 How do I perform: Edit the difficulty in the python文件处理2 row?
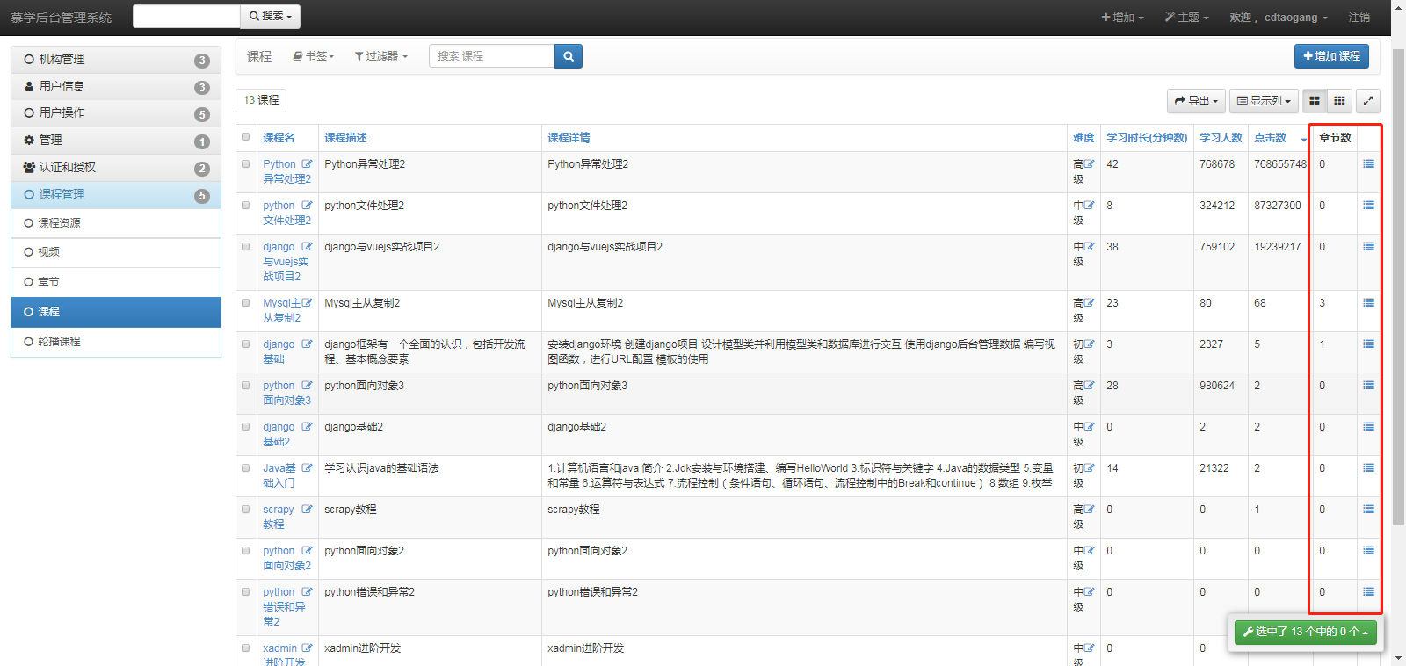[x=1090, y=206]
